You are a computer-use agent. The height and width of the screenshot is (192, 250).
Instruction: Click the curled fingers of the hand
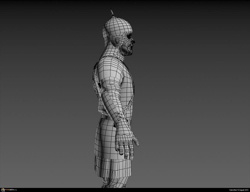tap(125, 149)
